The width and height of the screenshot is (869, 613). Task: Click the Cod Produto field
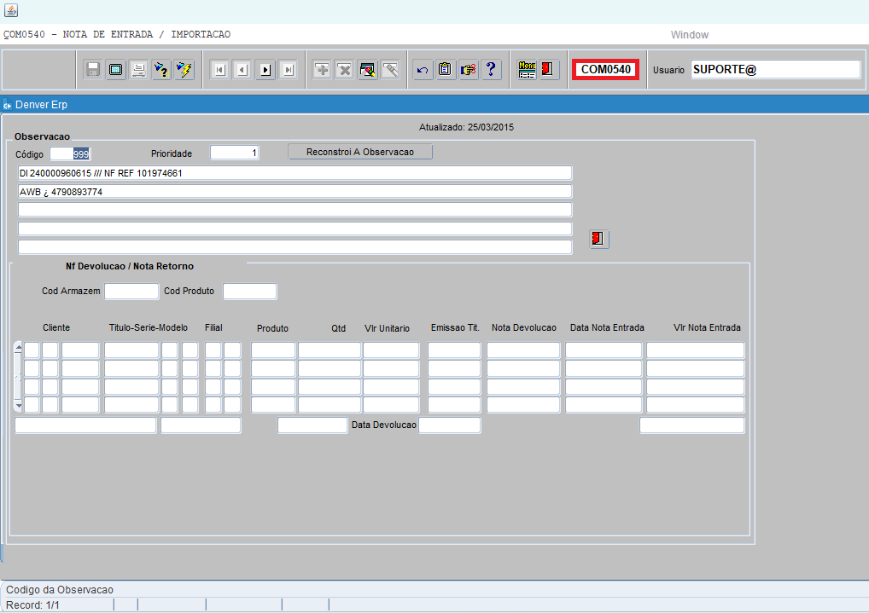click(250, 292)
